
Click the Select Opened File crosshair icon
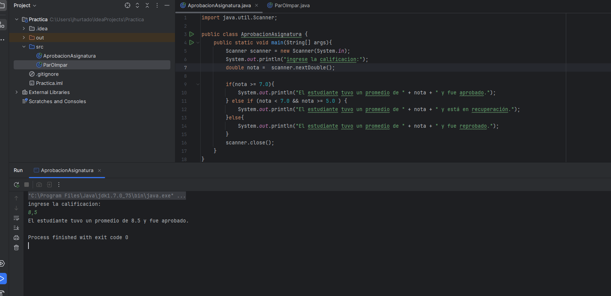[x=128, y=5]
